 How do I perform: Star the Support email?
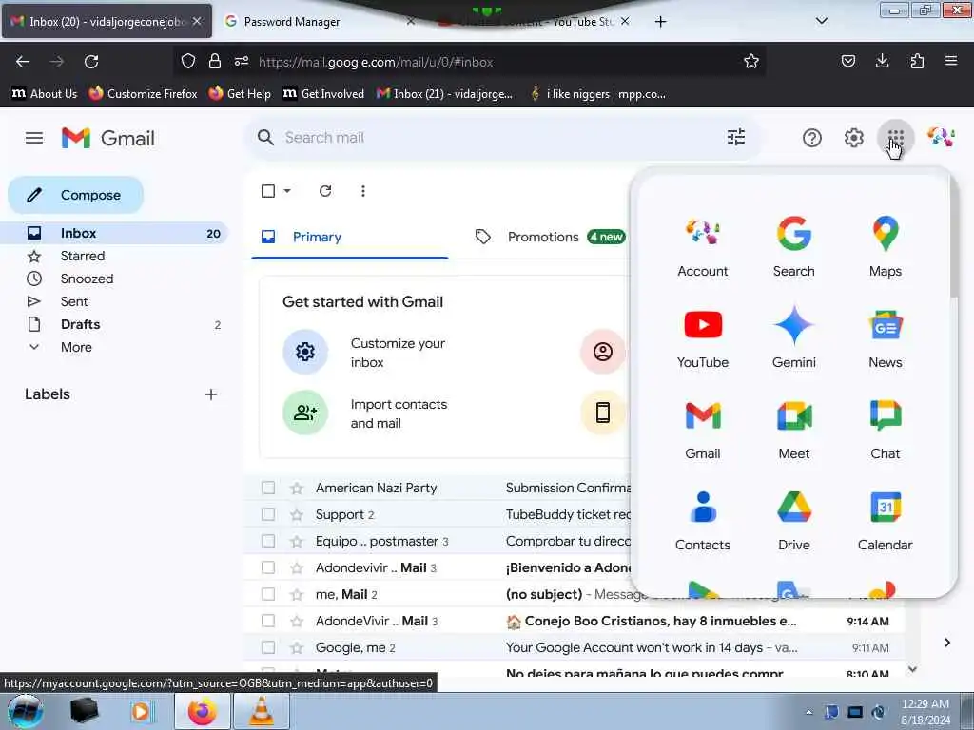(x=297, y=514)
